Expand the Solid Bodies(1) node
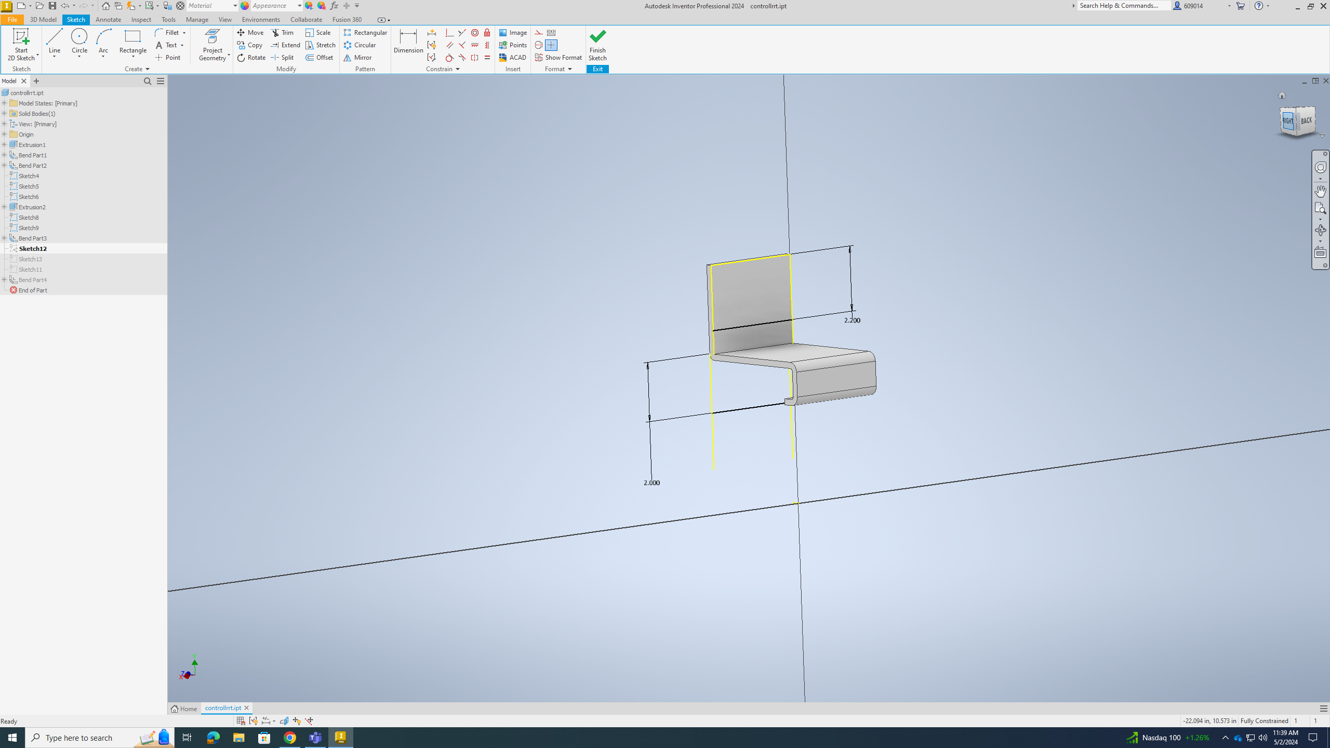The width and height of the screenshot is (1330, 748). 4,114
